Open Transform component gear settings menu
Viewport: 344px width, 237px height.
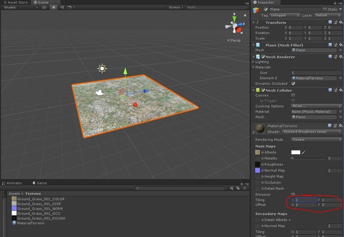341,22
